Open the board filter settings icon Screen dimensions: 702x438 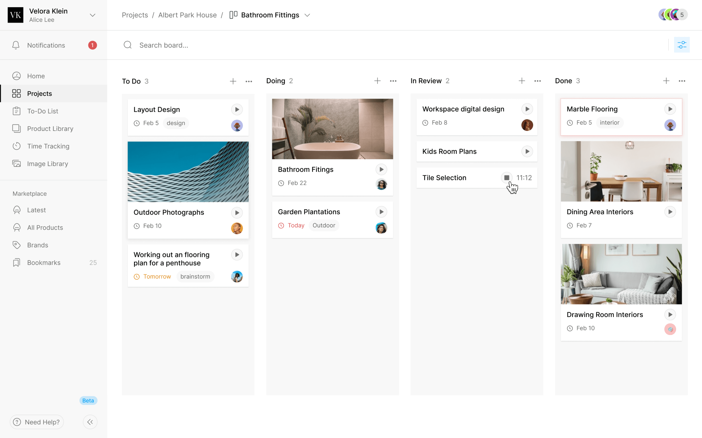[682, 45]
